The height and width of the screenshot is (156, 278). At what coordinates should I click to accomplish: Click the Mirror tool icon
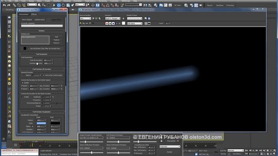pos(145,5)
